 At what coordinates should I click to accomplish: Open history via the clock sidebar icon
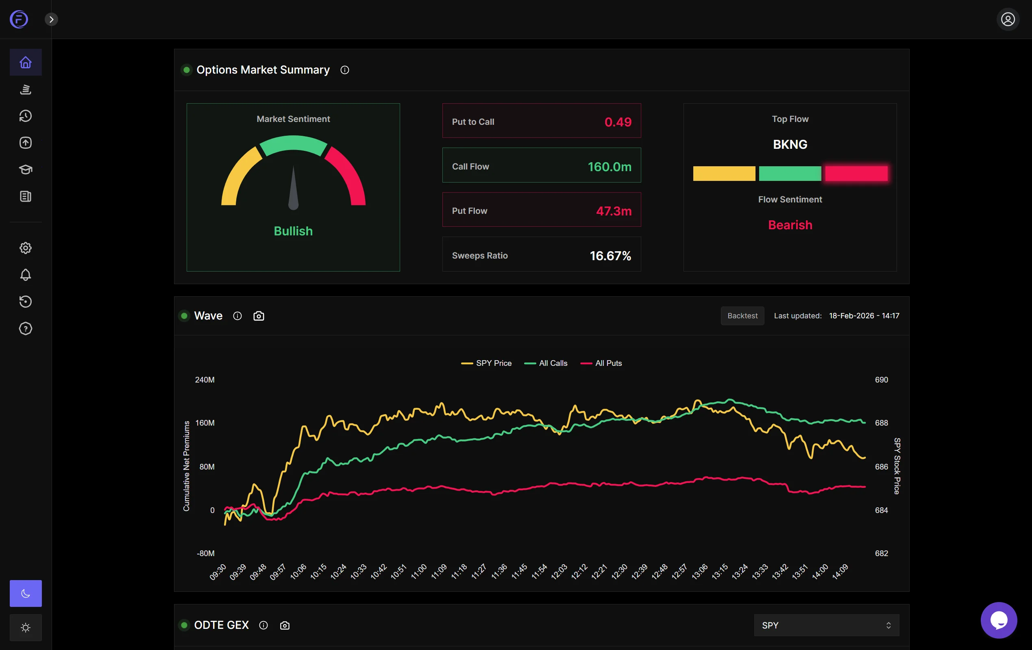pyautogui.click(x=26, y=115)
